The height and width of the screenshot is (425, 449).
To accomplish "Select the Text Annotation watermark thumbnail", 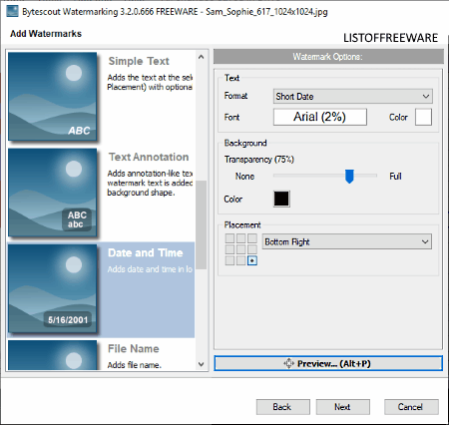I will tap(53, 193).
